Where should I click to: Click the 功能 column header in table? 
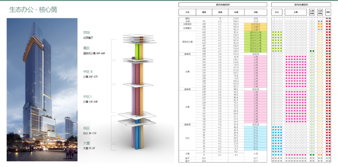pyautogui.click(x=256, y=12)
